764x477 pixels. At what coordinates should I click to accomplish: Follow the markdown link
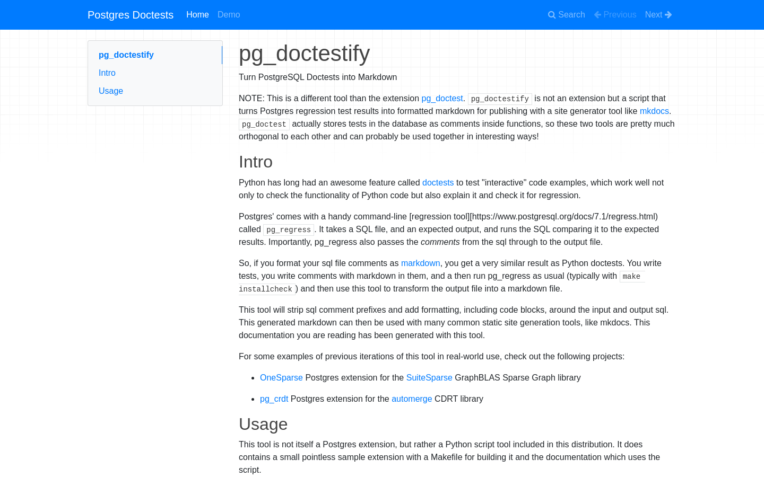click(x=420, y=263)
